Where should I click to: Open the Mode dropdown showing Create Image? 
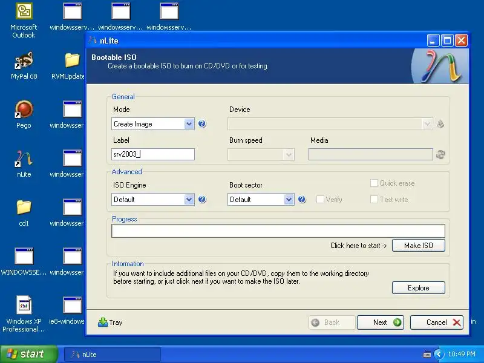153,124
